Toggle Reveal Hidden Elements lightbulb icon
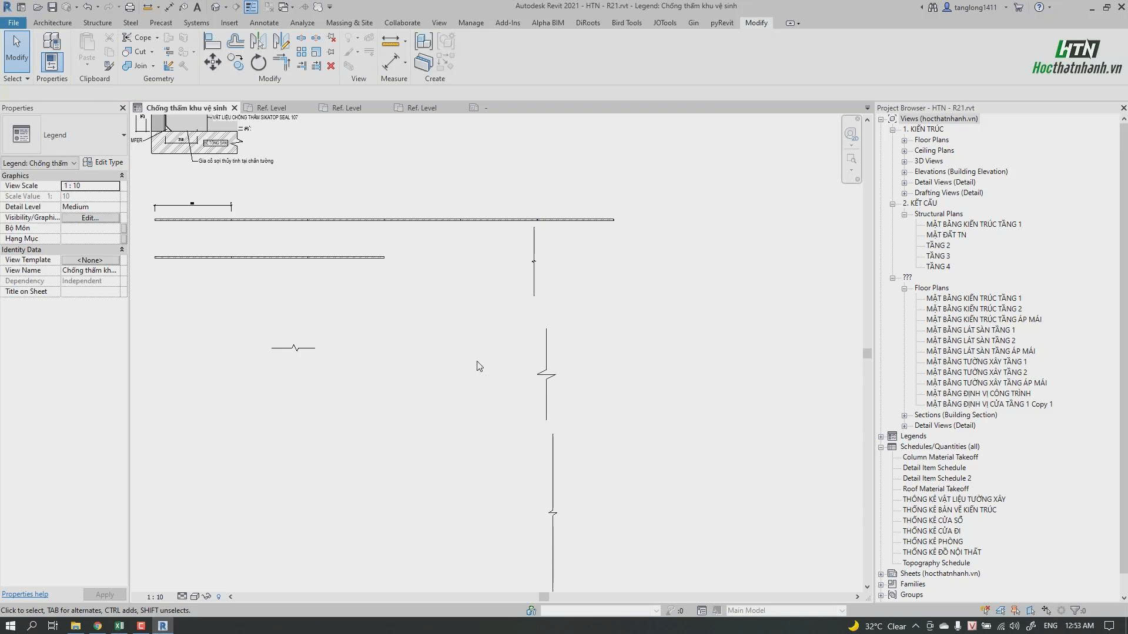The height and width of the screenshot is (634, 1128). pos(219,596)
